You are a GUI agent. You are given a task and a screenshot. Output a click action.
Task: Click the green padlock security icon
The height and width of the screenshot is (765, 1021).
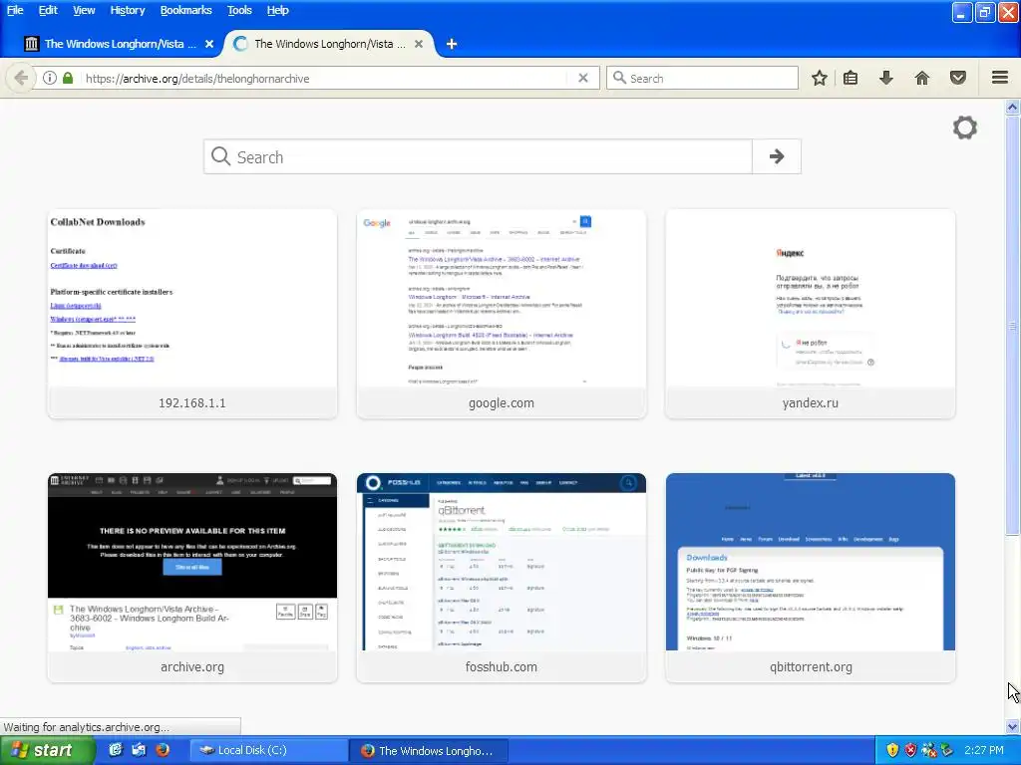[x=68, y=78]
